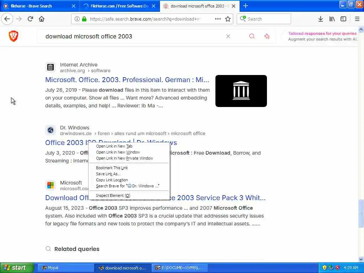
Task: Bookmark this page with the star icon
Action: click(x=228, y=19)
